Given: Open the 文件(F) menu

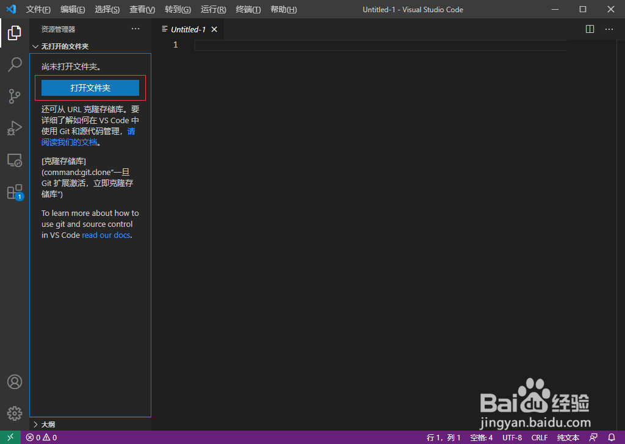Looking at the screenshot, I should 38,9.
